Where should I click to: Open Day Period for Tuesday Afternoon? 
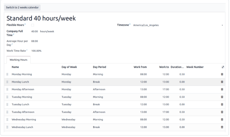(x=99, y=112)
